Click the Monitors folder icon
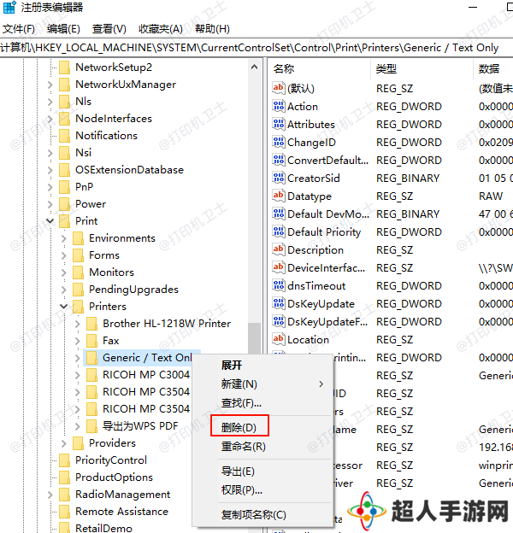 pos(78,272)
